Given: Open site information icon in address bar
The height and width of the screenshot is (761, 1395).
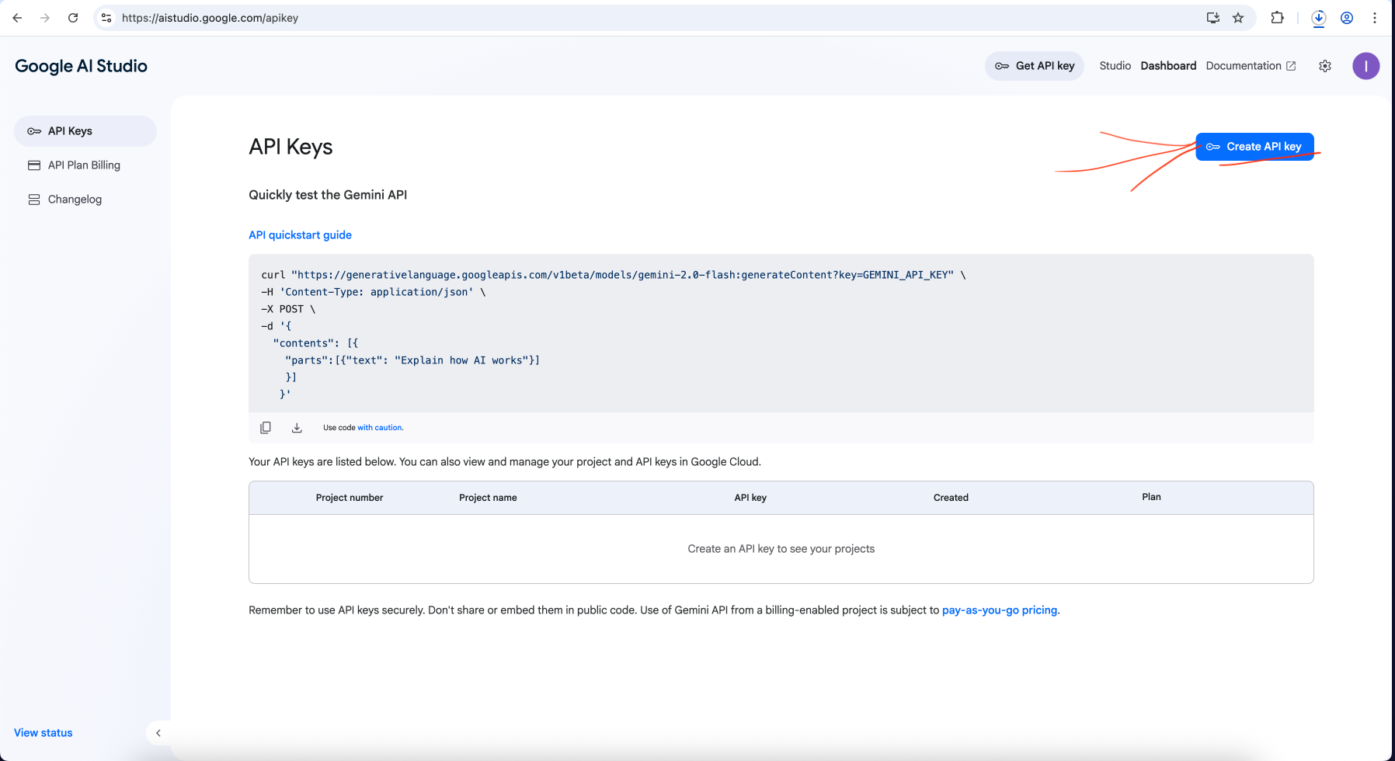Looking at the screenshot, I should 106,18.
